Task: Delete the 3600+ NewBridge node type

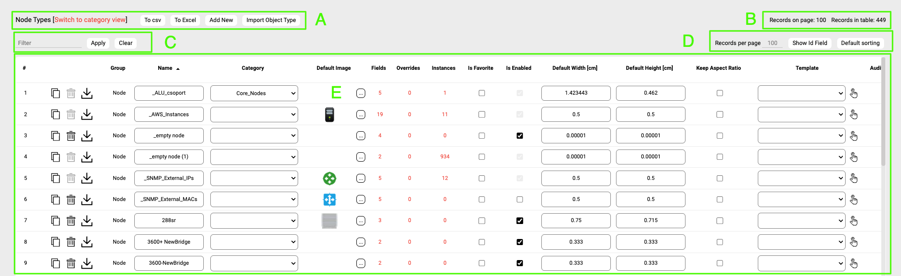Action: [71, 242]
